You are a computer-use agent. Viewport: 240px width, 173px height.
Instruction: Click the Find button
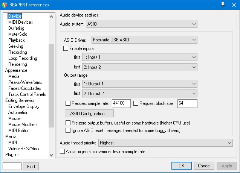31,166
